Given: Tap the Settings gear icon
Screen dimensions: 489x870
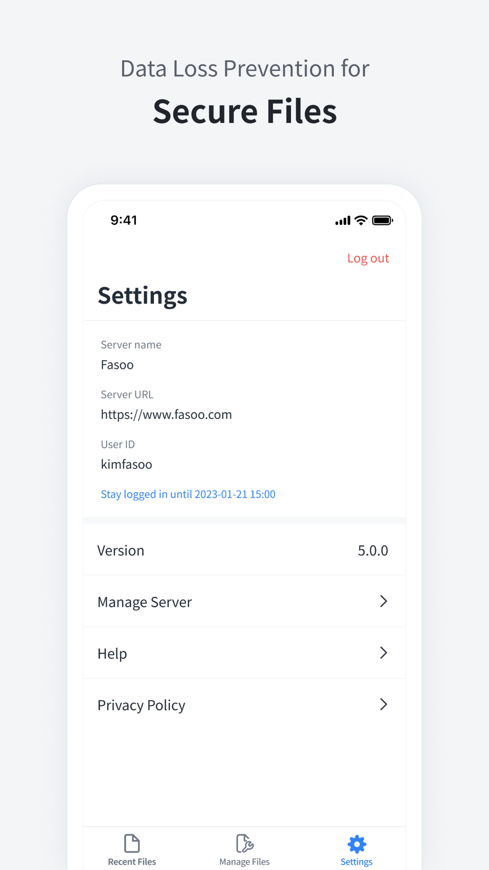Looking at the screenshot, I should click(356, 844).
